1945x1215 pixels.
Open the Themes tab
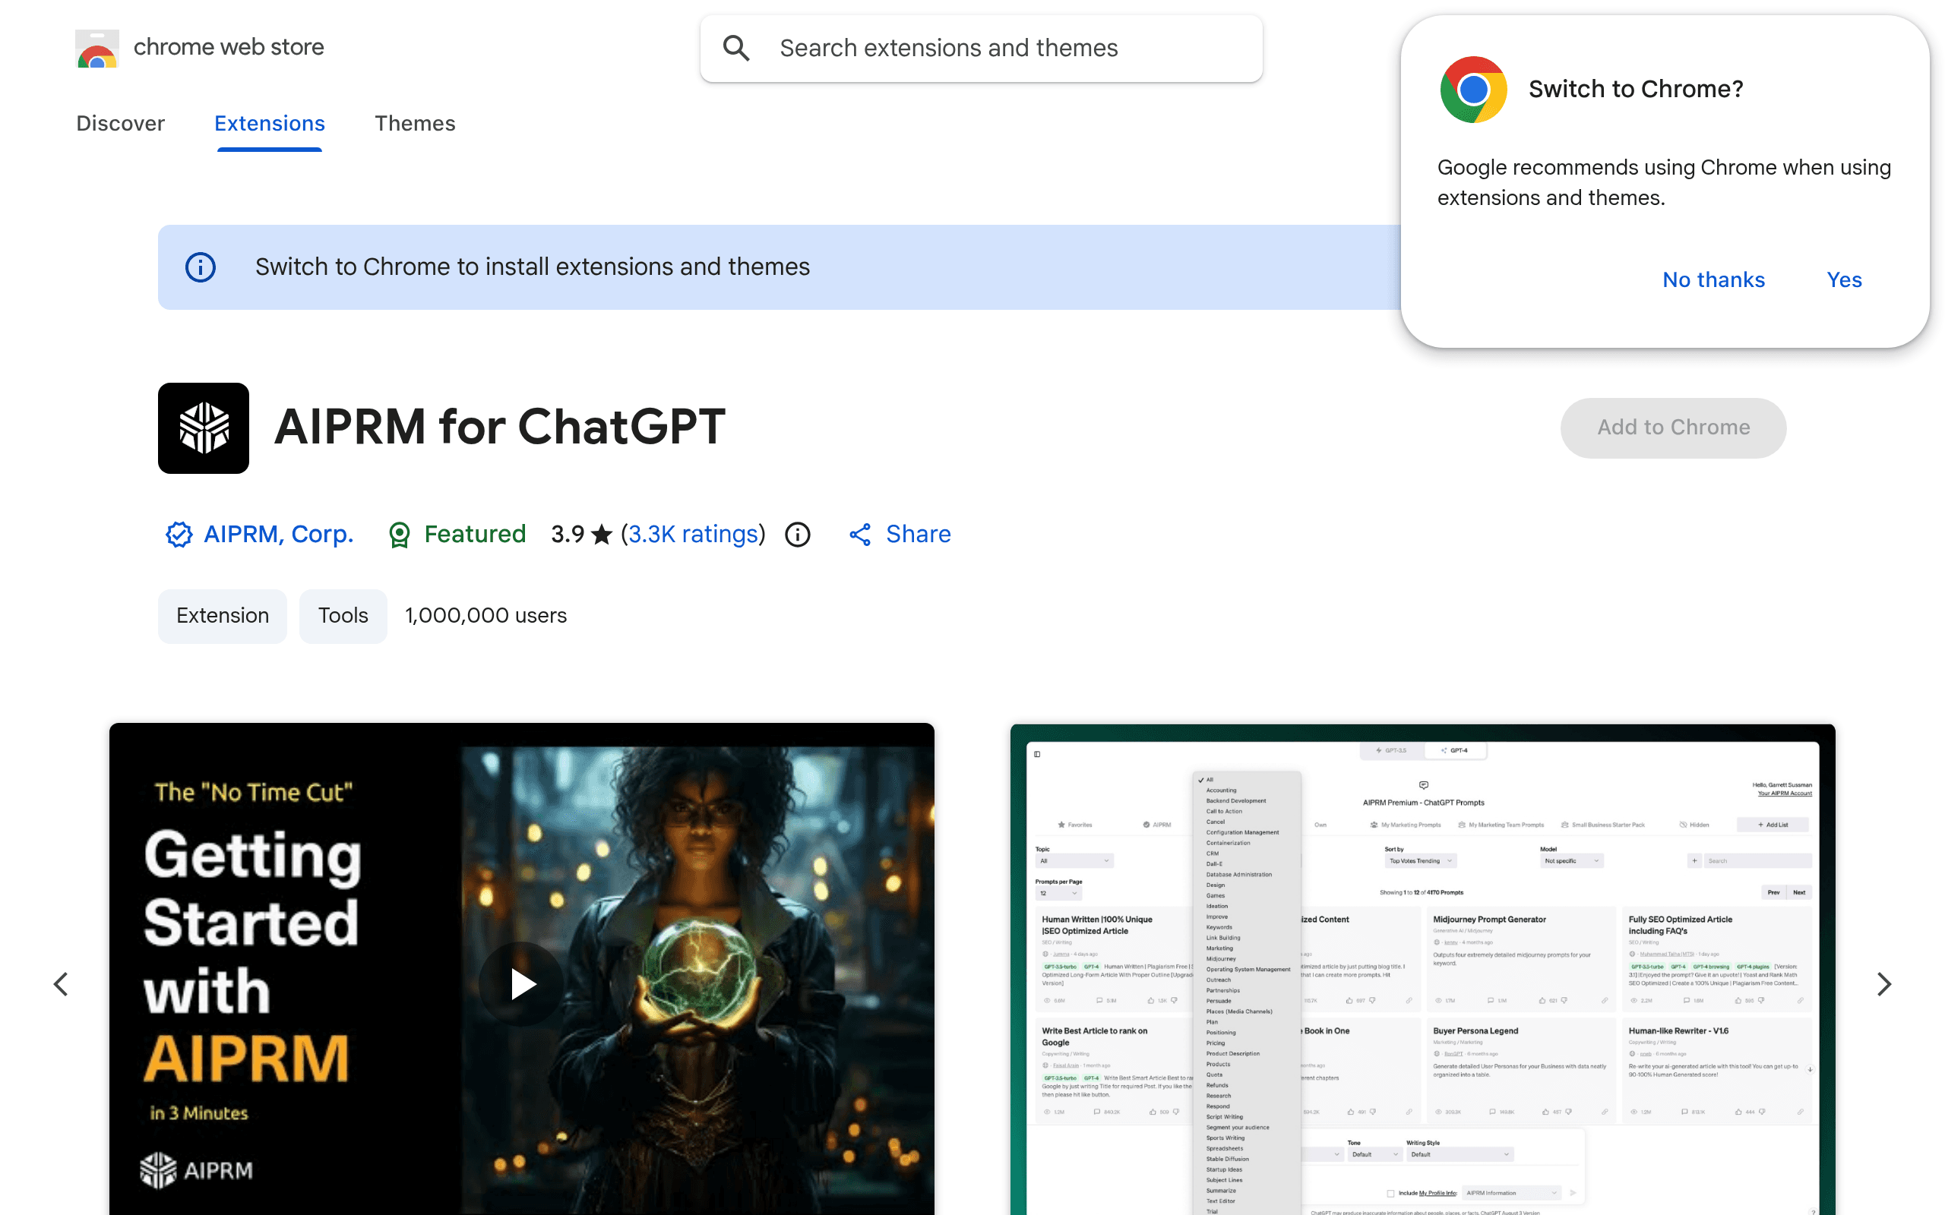[415, 124]
